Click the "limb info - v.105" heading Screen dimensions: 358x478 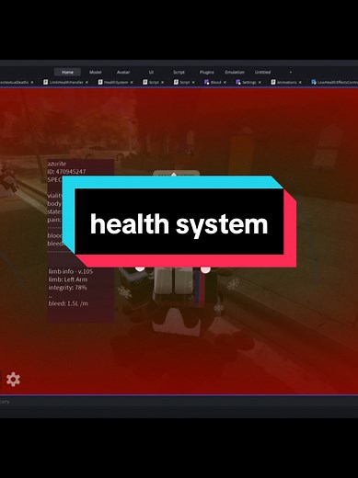click(71, 271)
